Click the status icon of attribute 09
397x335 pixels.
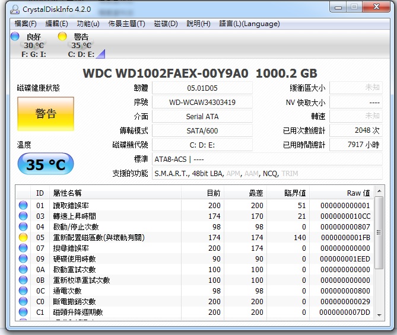coord(23,259)
